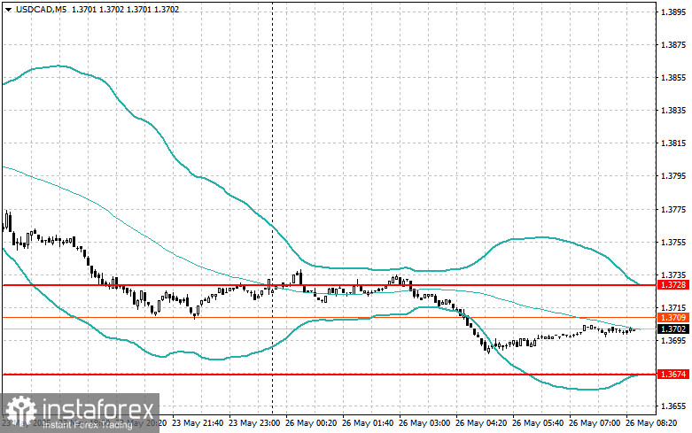Select the 1.3715 price scale value
Viewport: 692px width, 433px height.
click(673, 308)
